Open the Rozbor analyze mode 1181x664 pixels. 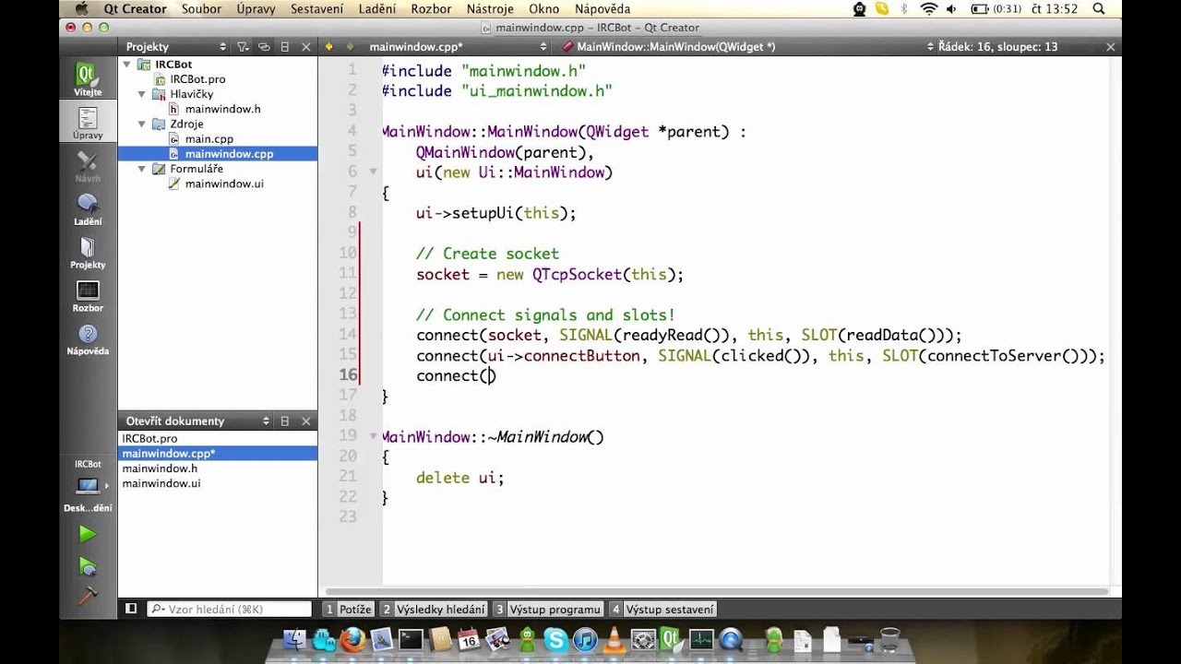88,297
